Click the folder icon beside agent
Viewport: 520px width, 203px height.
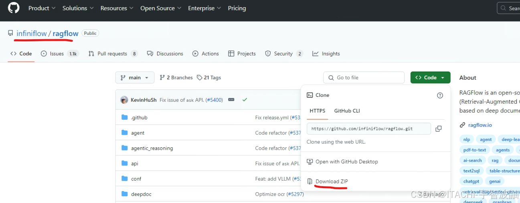pyautogui.click(x=124, y=133)
